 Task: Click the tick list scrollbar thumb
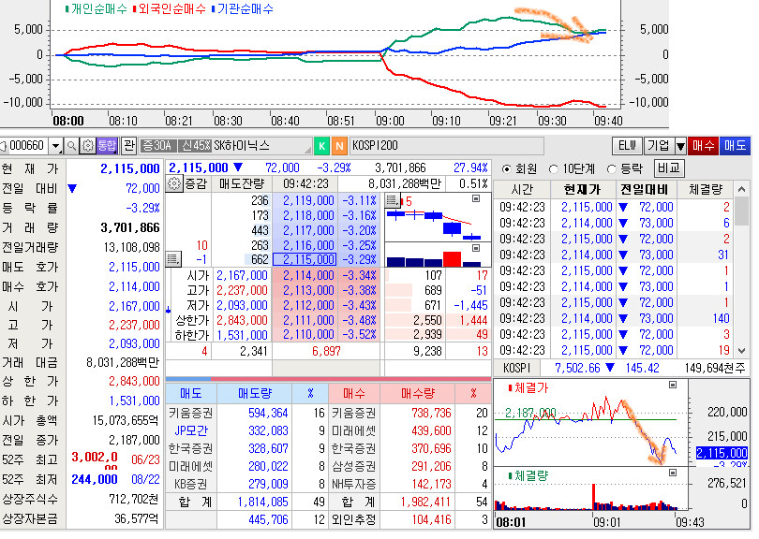click(x=741, y=211)
